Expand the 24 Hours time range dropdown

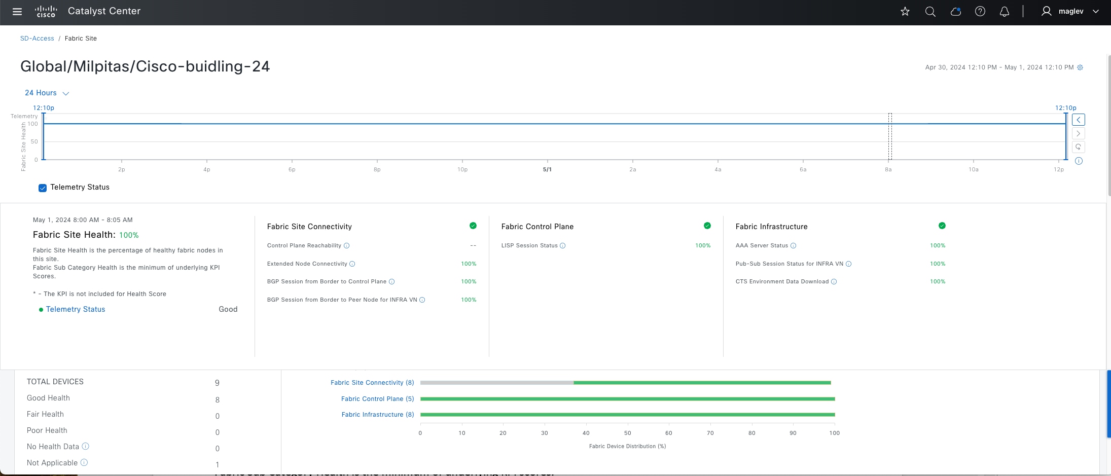pos(47,93)
